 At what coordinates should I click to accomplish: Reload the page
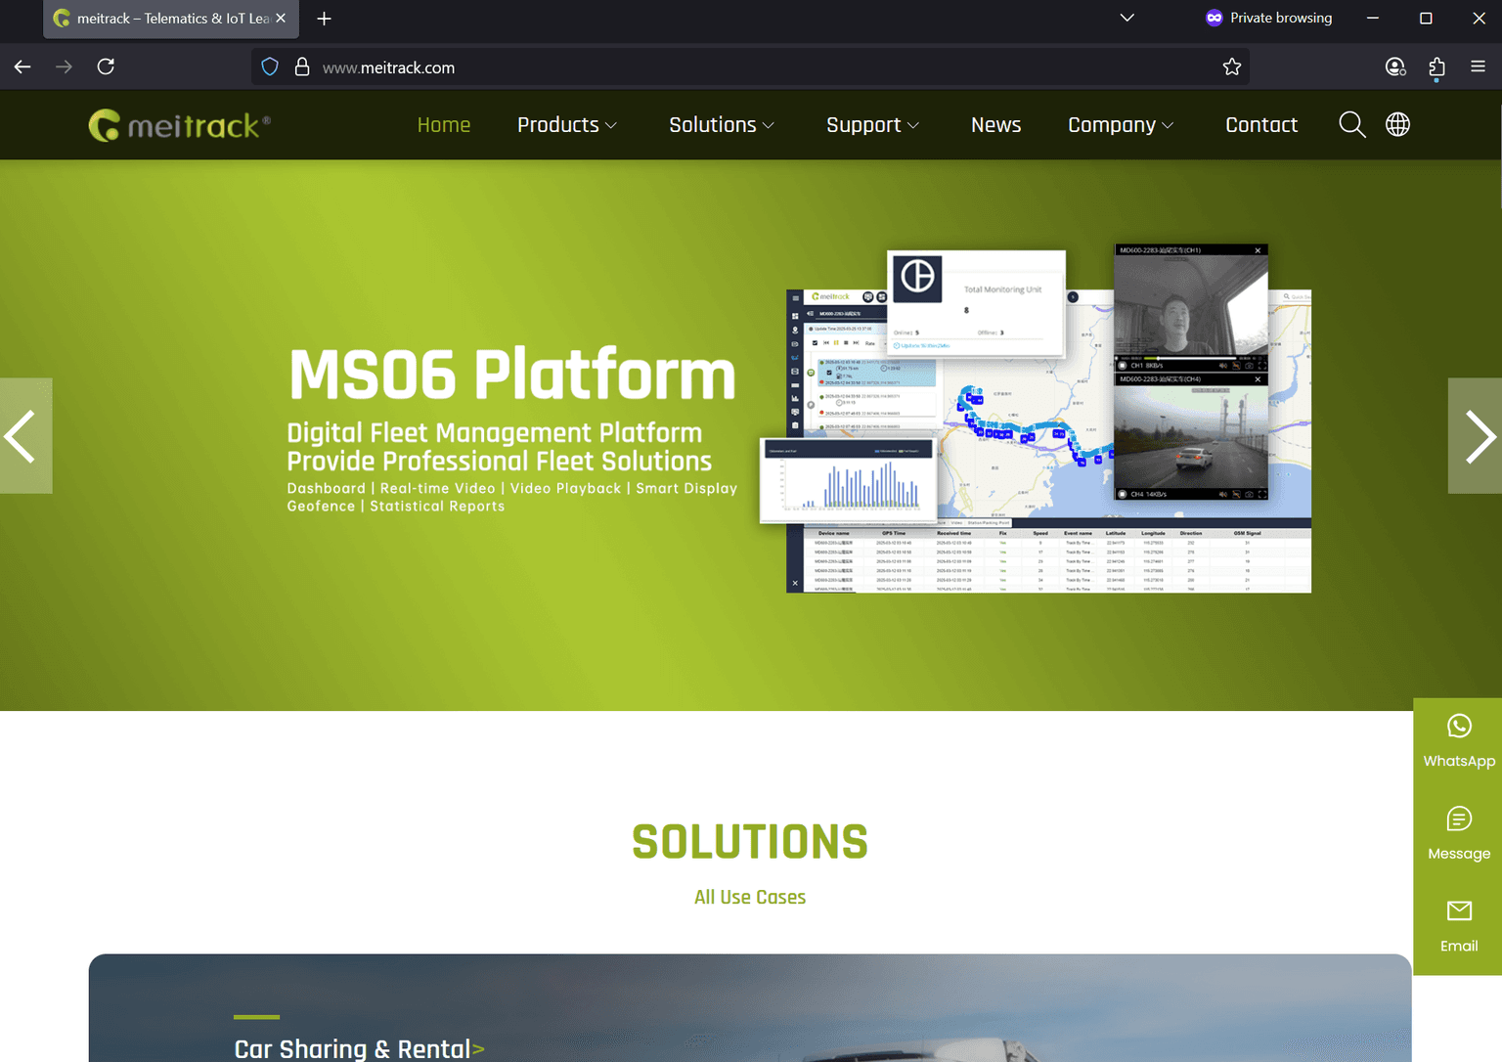tap(106, 66)
